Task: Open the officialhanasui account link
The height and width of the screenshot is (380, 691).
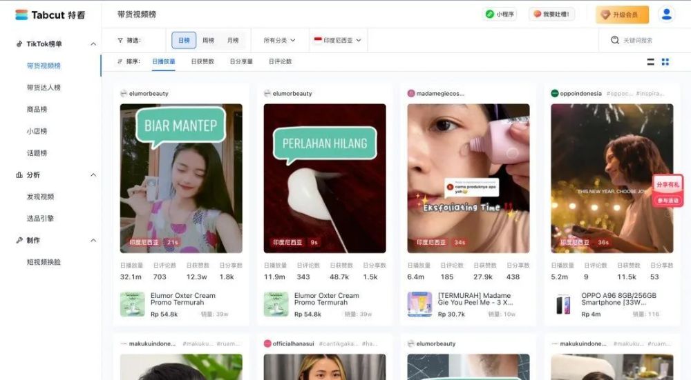Action: (293, 343)
